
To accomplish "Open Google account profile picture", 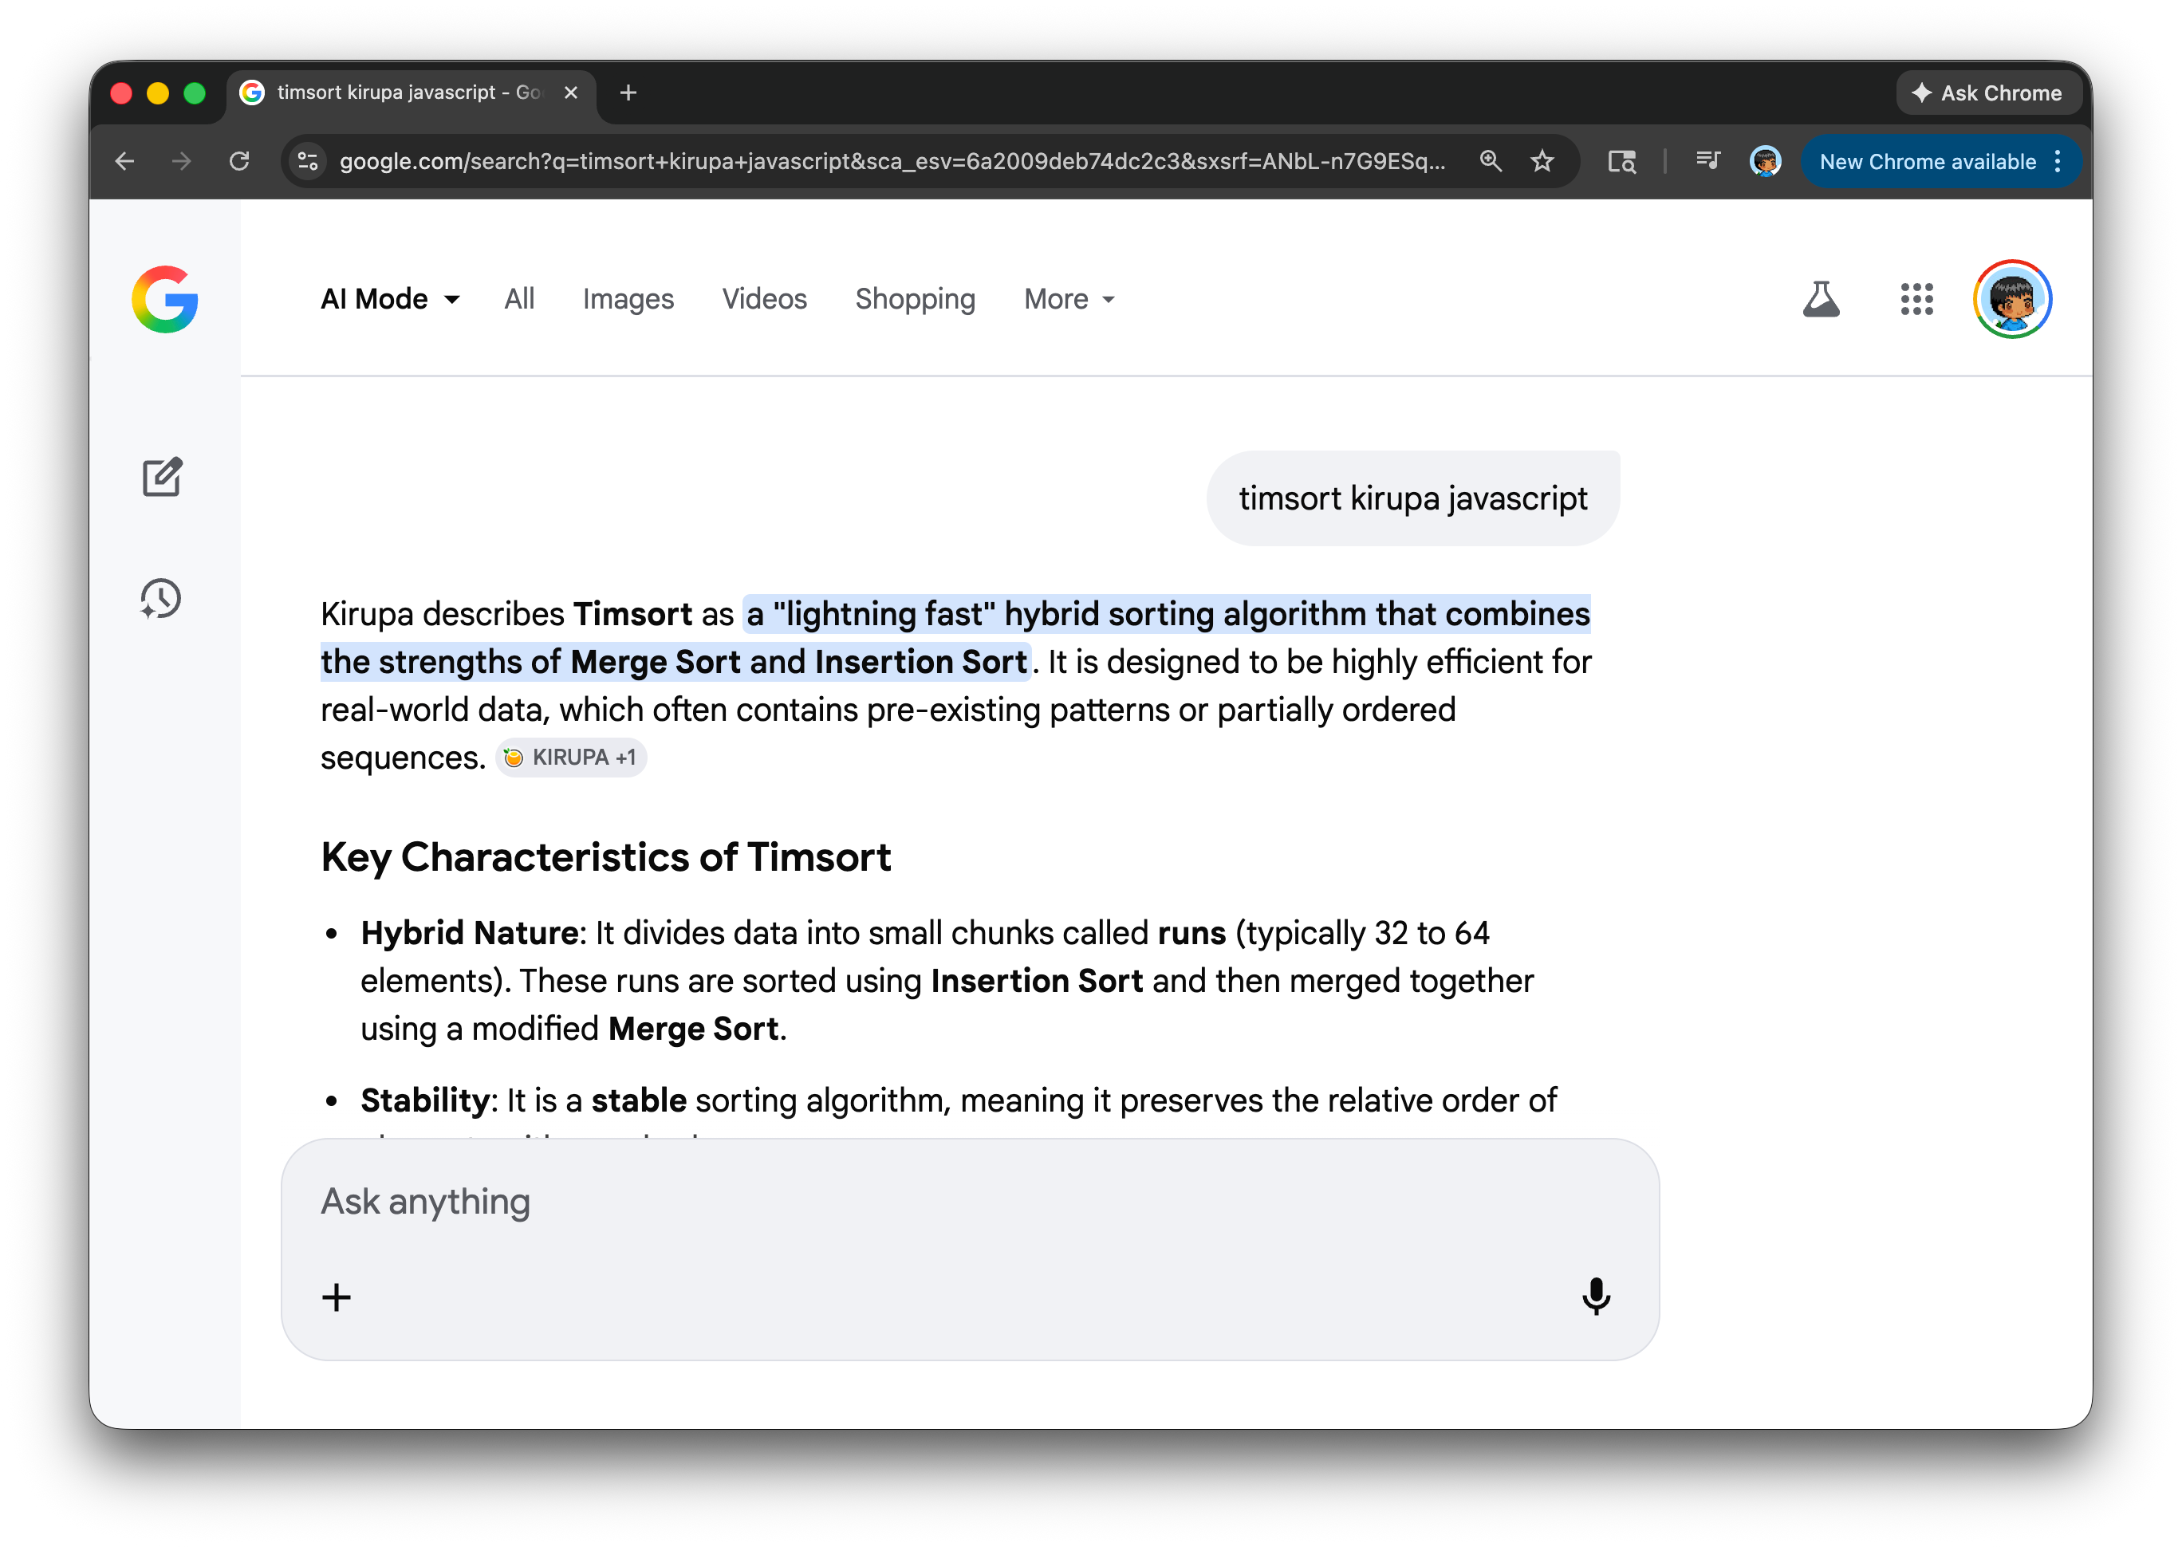I will pos(2011,299).
